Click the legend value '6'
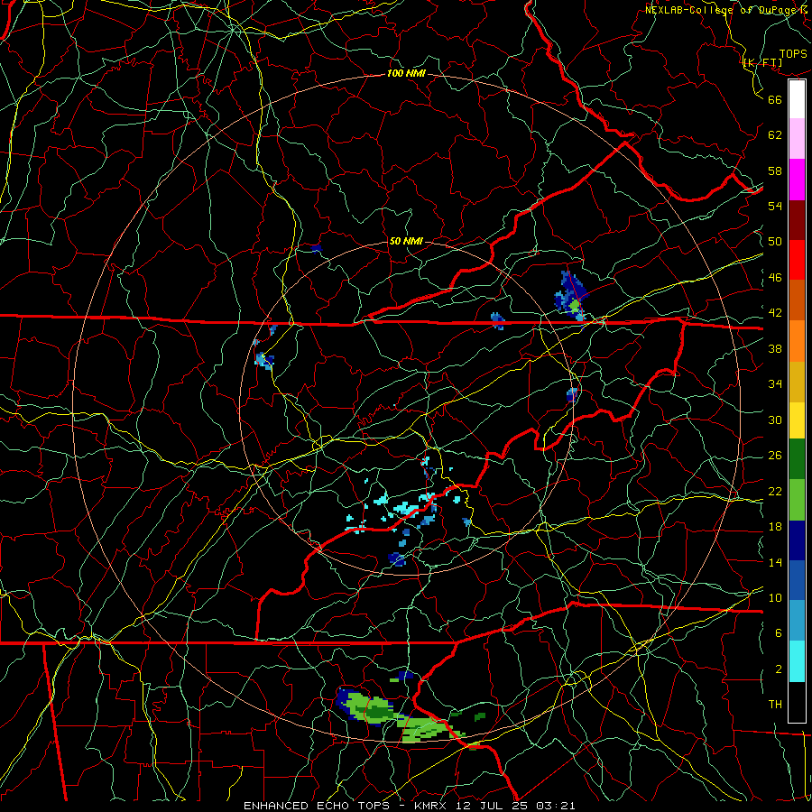 (x=779, y=633)
